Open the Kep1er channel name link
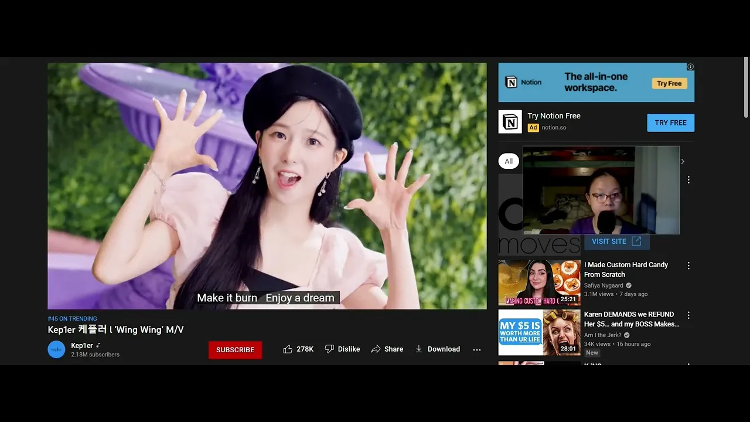 82,346
